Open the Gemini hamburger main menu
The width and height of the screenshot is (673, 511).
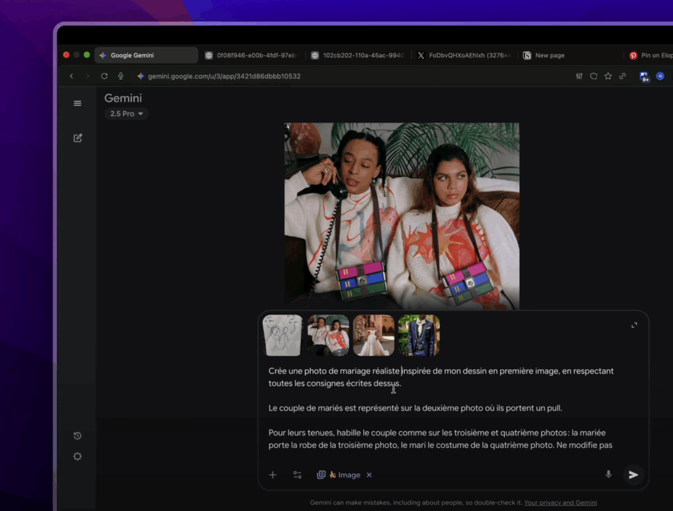[x=78, y=103]
